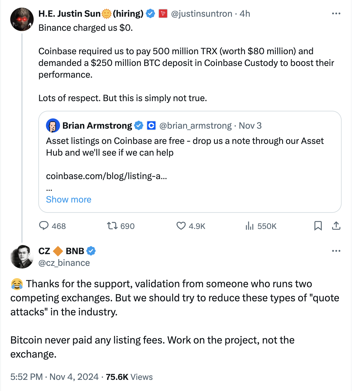The width and height of the screenshot is (353, 391).
Task: Click the share icon on Justin Sun's tweet
Action: point(336,226)
